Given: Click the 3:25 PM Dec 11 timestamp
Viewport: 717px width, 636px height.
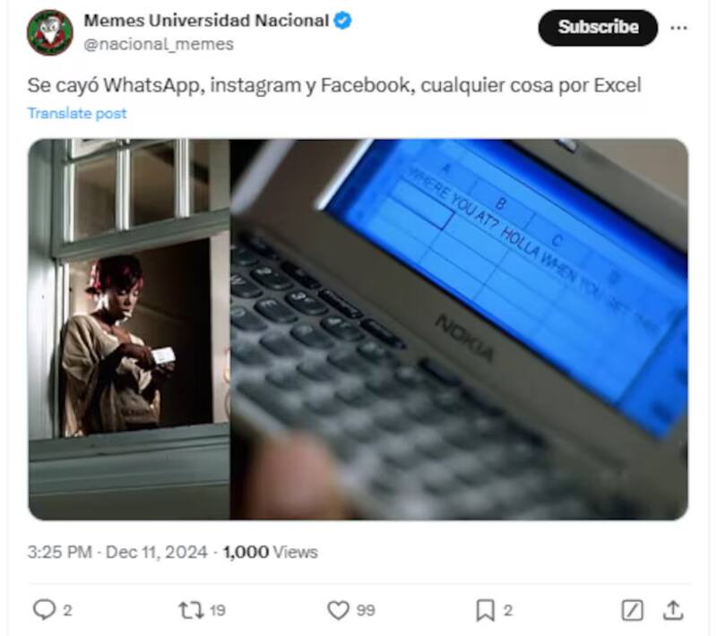Looking at the screenshot, I should click(117, 552).
